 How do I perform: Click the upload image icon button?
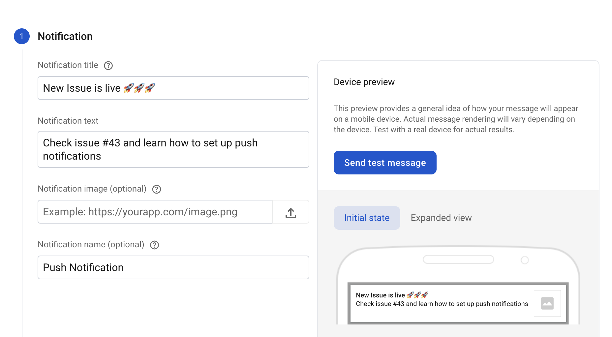(291, 212)
